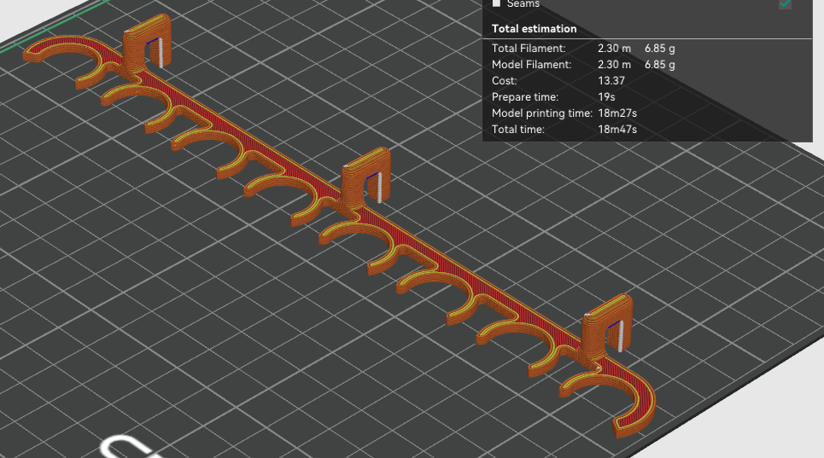The width and height of the screenshot is (824, 458).
Task: Select the 'Model printing time:' label
Action: (542, 113)
